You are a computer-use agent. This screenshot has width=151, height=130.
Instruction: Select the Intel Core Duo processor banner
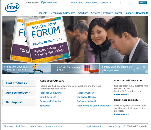tap(124, 69)
